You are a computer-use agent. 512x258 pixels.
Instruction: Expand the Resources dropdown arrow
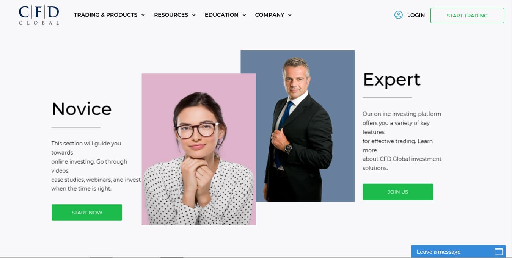[194, 15]
